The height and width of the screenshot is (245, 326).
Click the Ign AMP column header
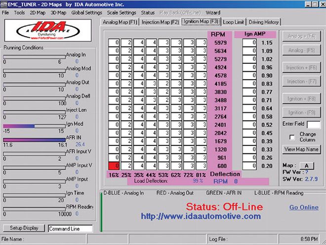tap(255, 34)
